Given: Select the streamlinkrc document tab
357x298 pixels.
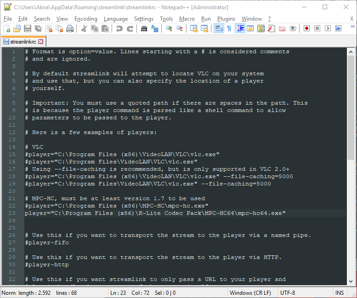Looking at the screenshot, I should (23, 42).
